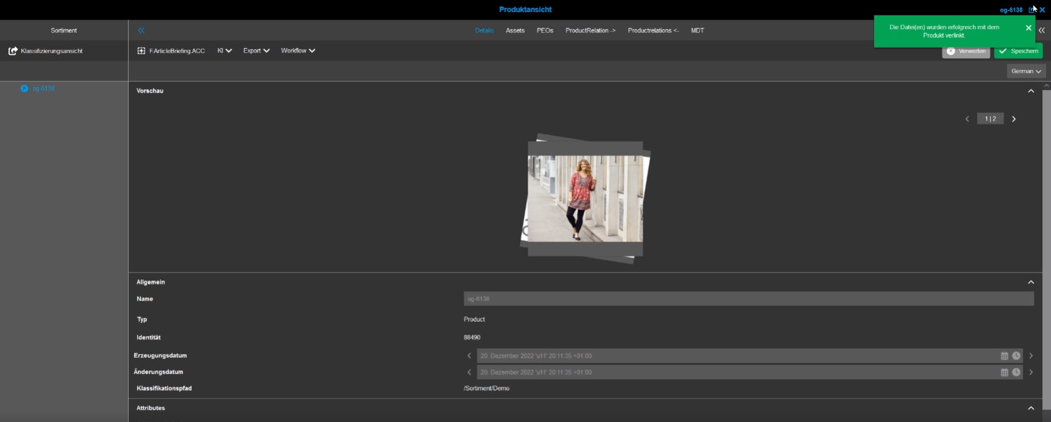Open clock time picker for Erzeugungsdatum
1051x422 pixels.
click(x=1016, y=356)
